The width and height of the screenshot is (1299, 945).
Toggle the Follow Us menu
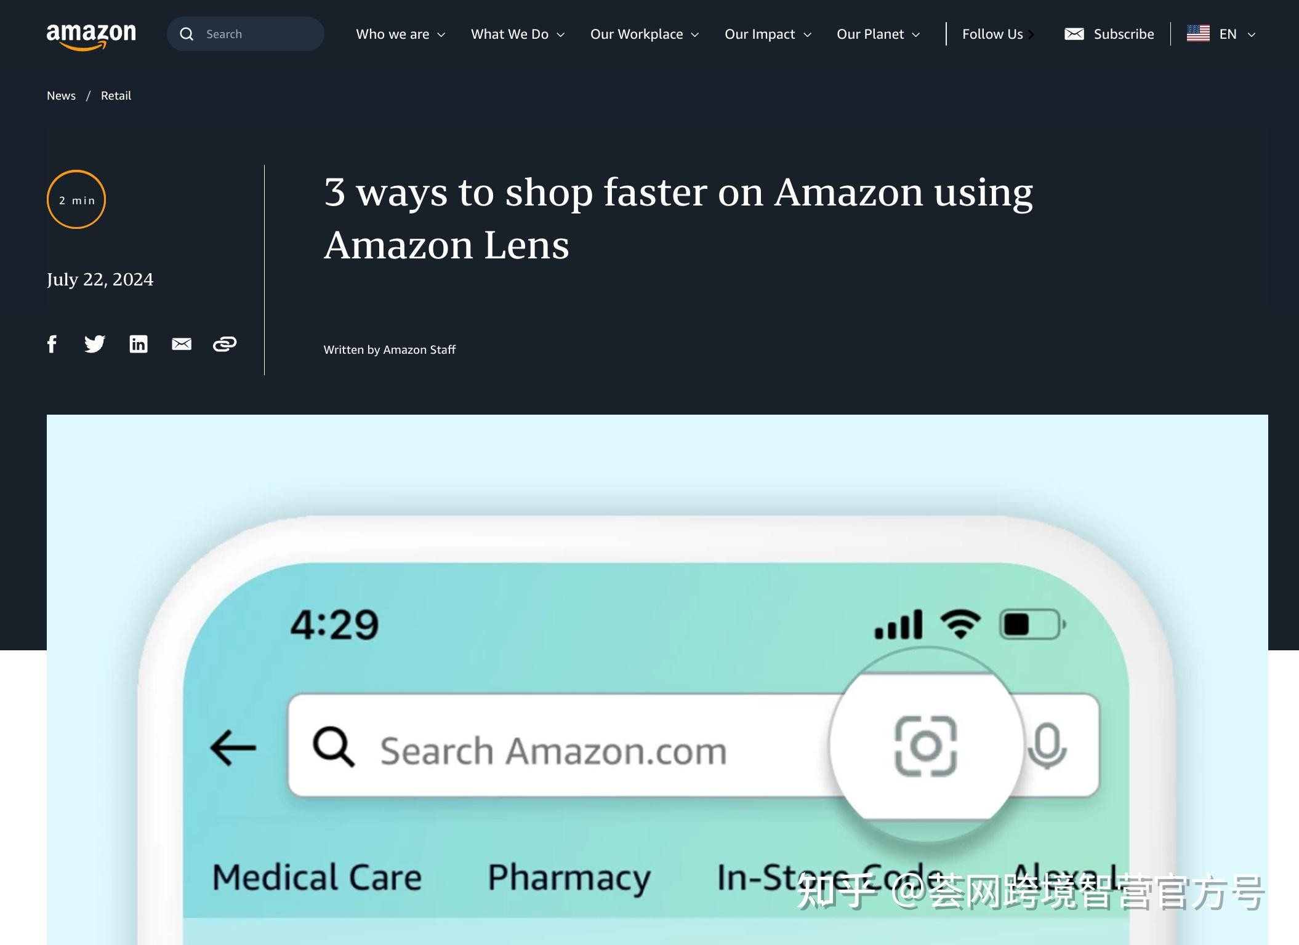(x=997, y=33)
